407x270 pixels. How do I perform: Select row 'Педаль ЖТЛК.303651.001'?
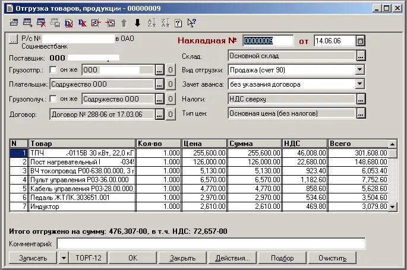tap(199, 198)
